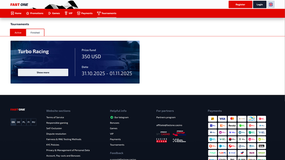This screenshot has height=160, width=285.
Task: Open the Self-Exclusion link
Action: (x=54, y=128)
